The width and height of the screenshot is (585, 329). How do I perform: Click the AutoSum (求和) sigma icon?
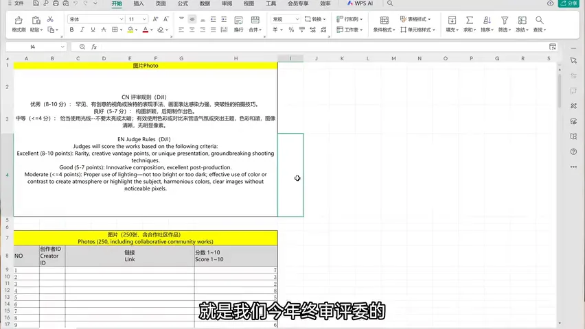470,20
